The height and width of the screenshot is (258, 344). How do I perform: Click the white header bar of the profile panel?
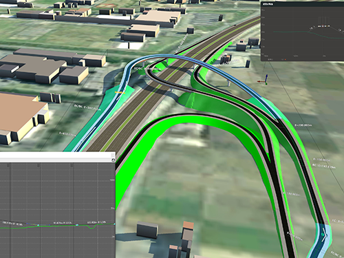coord(58,157)
